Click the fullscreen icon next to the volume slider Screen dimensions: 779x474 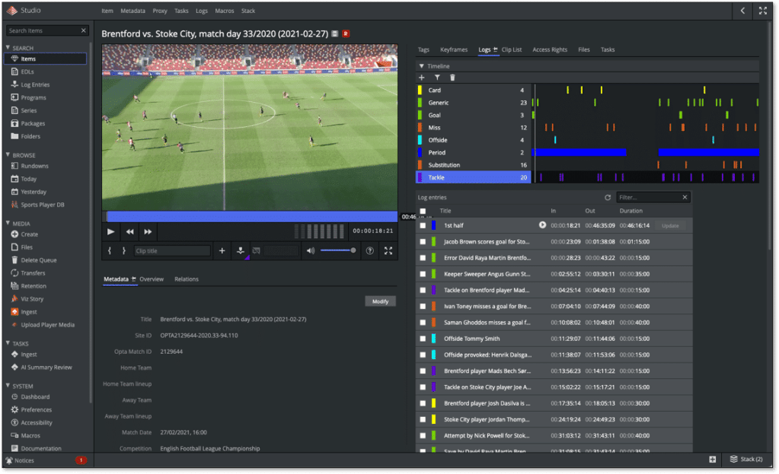point(388,250)
